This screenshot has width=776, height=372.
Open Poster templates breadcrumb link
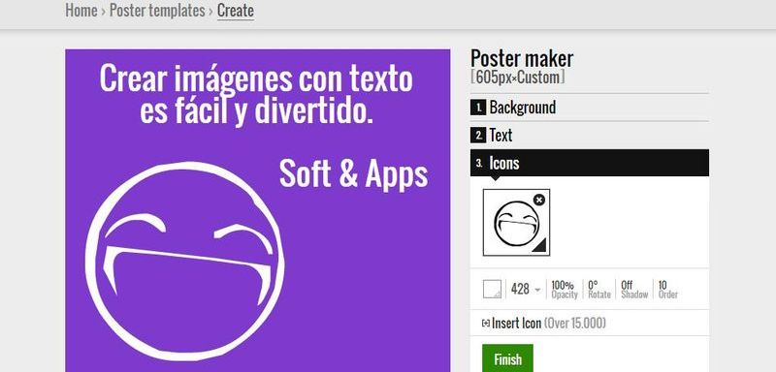pyautogui.click(x=157, y=11)
